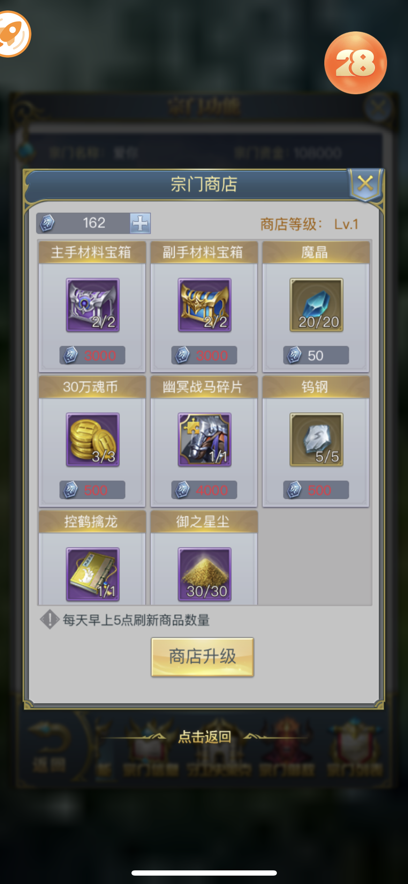Tap the 3000 price under 主手材料宝箱
Screen dimensions: 408x884
pos(92,355)
